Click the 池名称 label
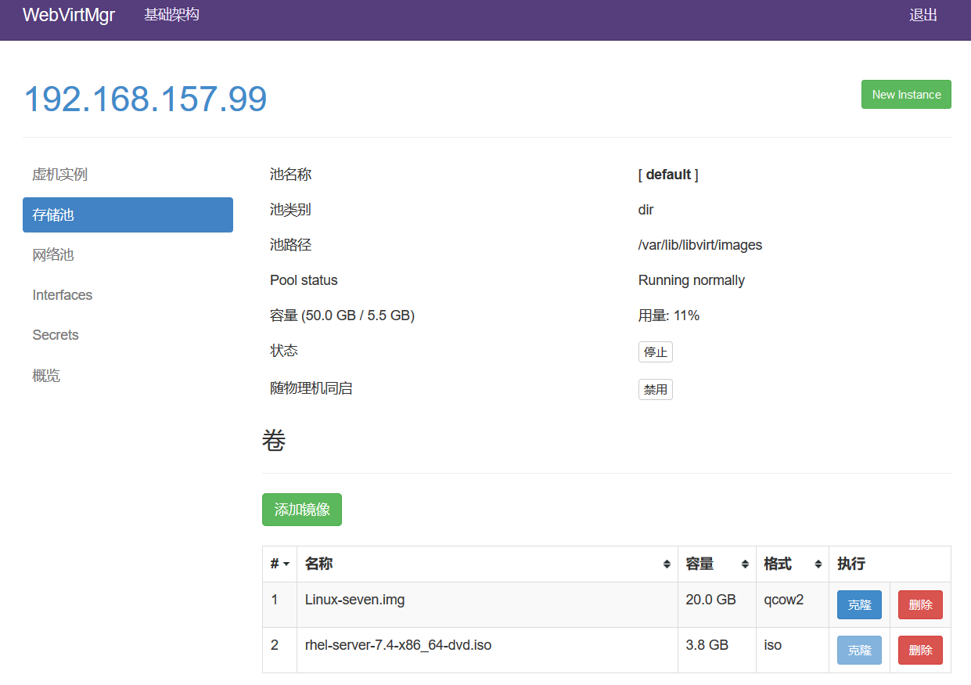Image resolution: width=971 pixels, height=685 pixels. tap(290, 175)
